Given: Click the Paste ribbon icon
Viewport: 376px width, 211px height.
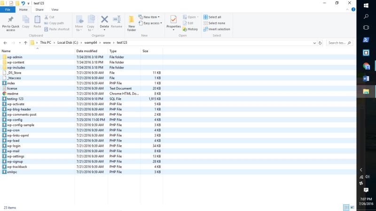Looking at the screenshot, I should [x=37, y=22].
